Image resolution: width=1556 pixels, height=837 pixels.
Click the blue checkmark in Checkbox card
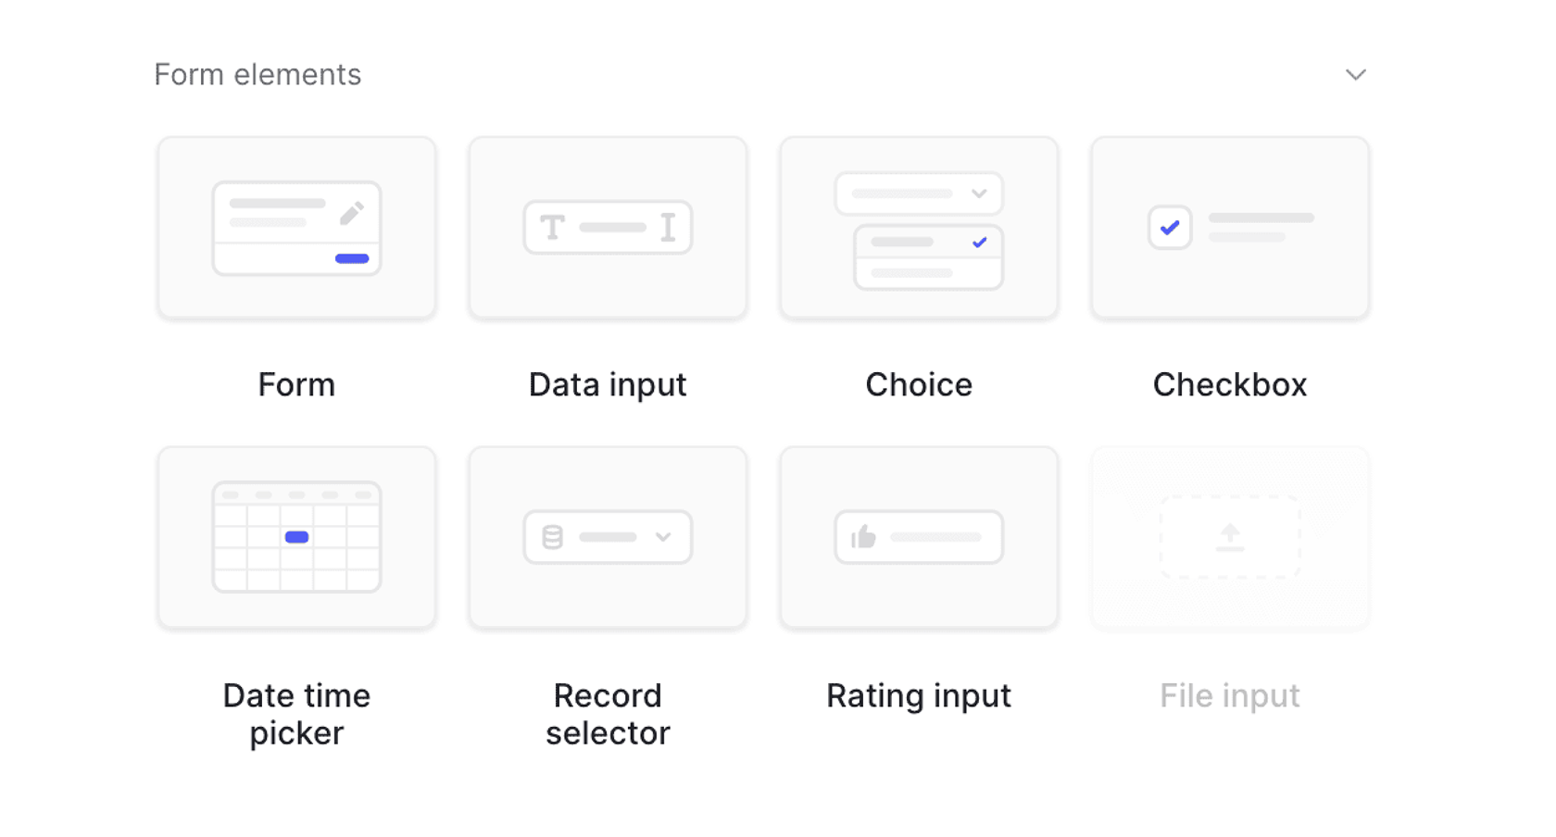[1170, 228]
